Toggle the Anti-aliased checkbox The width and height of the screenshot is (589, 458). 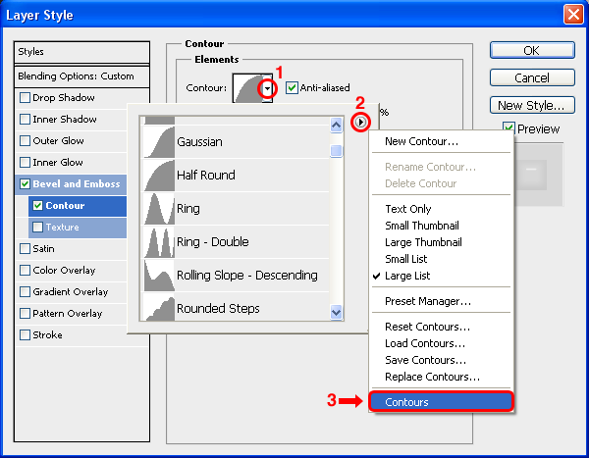click(x=292, y=88)
